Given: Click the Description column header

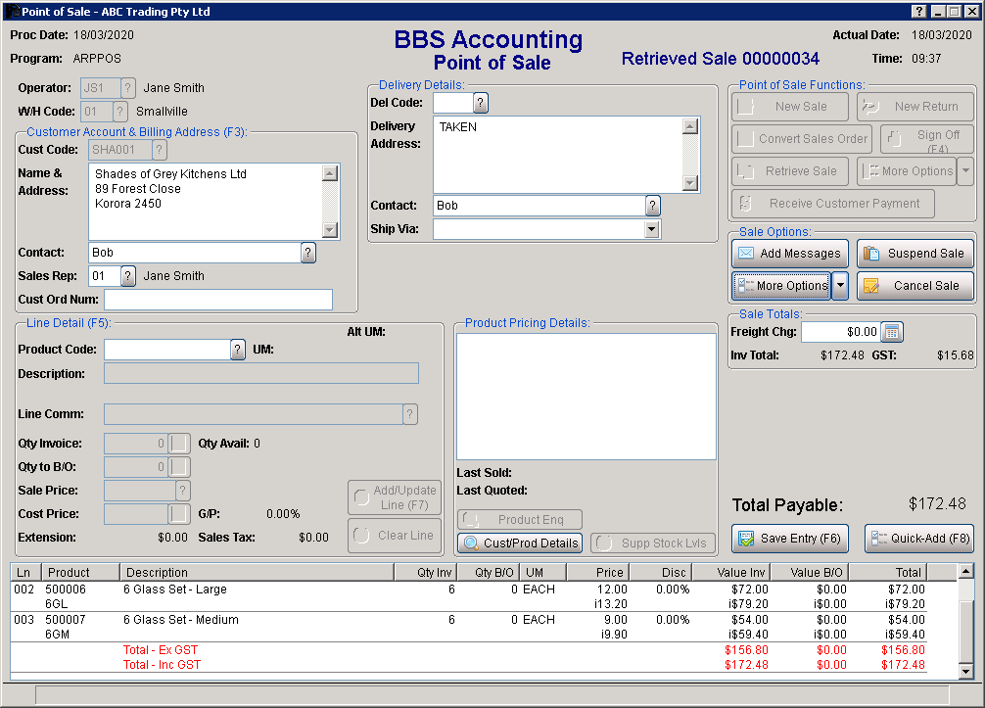Looking at the screenshot, I should pyautogui.click(x=256, y=572).
